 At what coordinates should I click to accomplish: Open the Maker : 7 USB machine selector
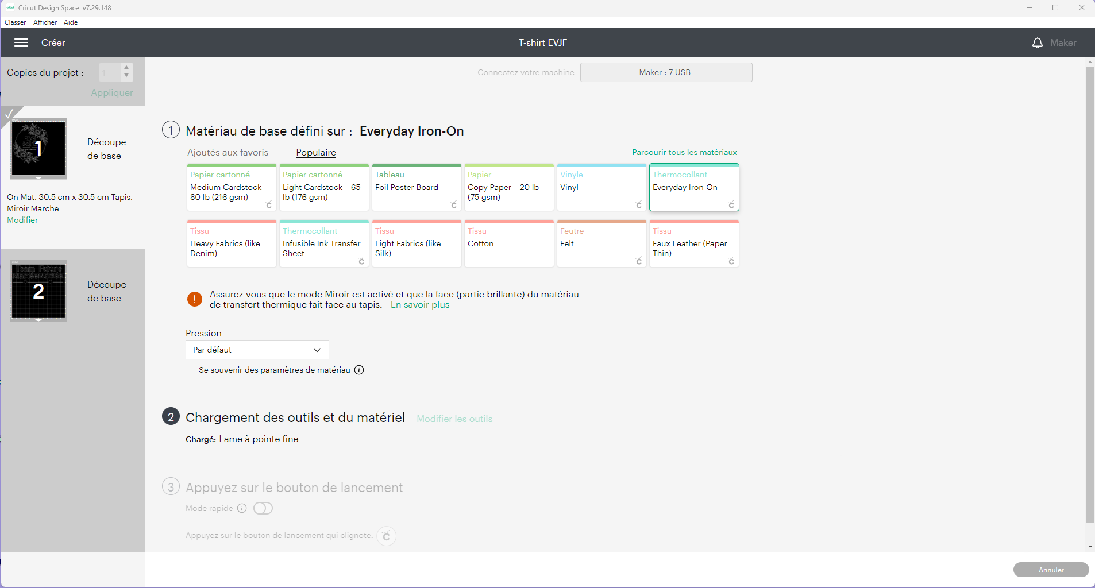(666, 72)
